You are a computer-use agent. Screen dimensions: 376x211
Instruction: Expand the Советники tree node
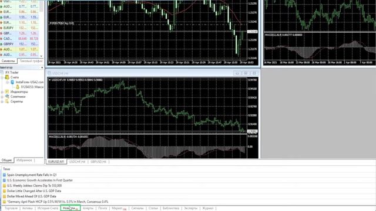[x=2, y=97]
